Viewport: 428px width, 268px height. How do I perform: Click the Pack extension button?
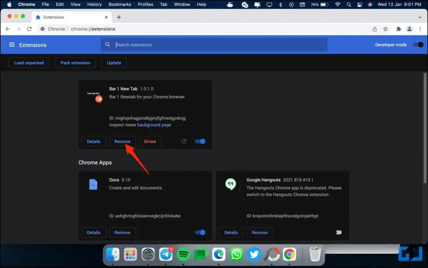click(x=75, y=63)
